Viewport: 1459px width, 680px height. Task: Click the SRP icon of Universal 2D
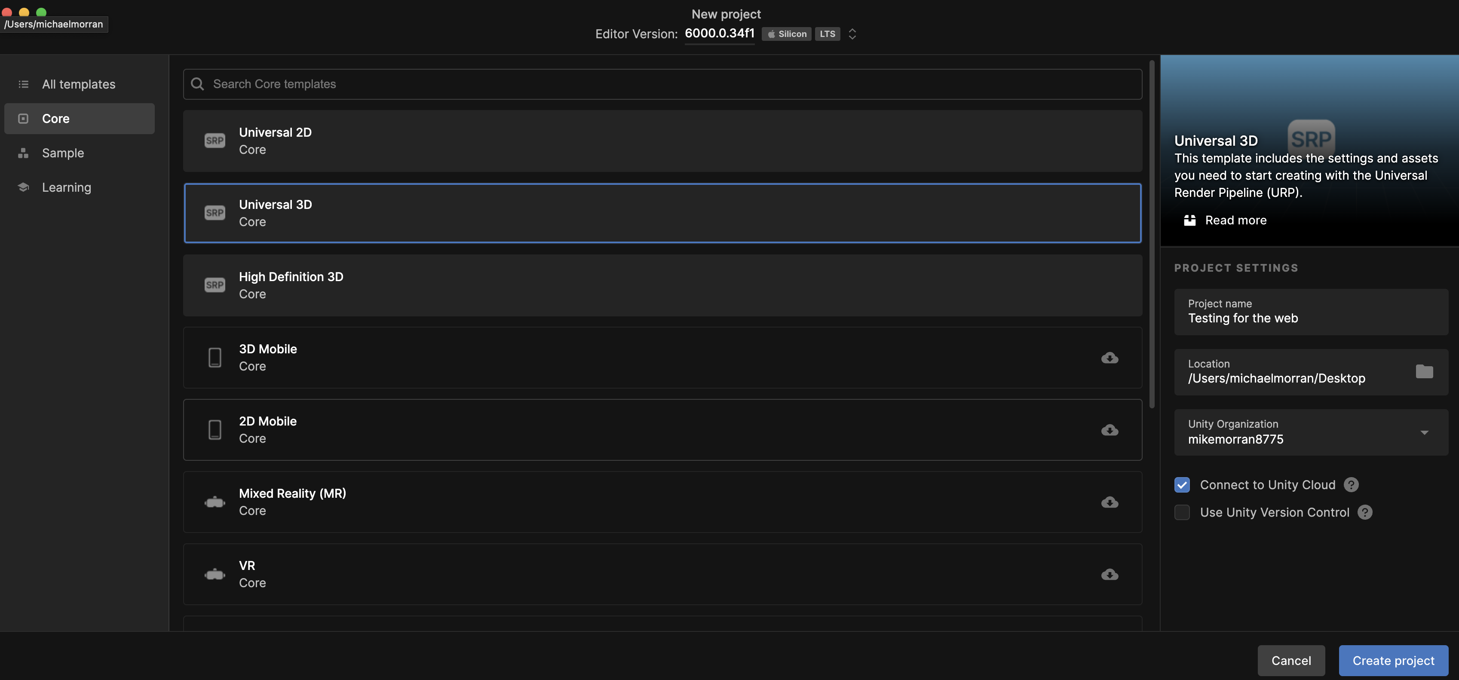(x=215, y=141)
